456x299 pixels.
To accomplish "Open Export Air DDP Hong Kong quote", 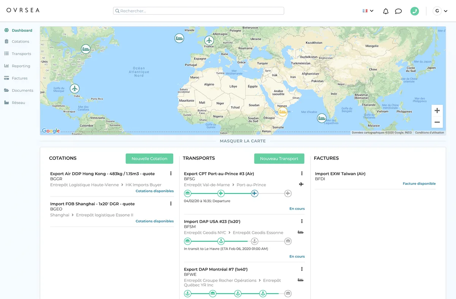I will click(103, 174).
